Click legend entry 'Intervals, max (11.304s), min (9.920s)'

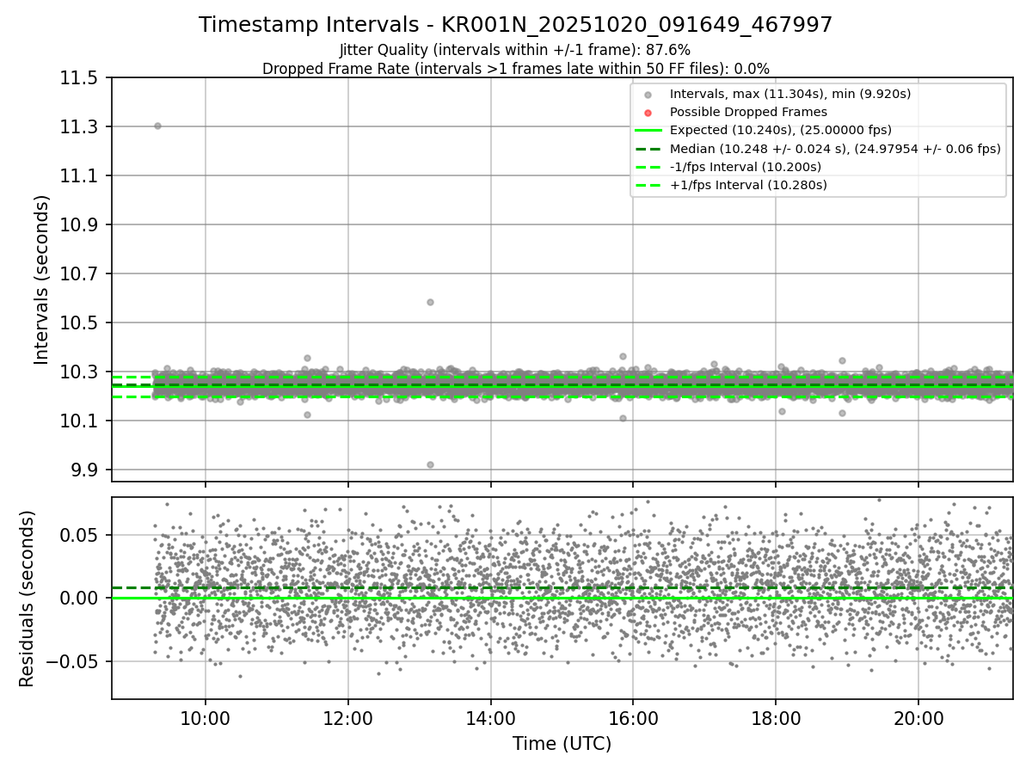pyautogui.click(x=790, y=94)
